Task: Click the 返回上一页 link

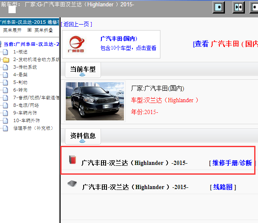Action: [76, 24]
